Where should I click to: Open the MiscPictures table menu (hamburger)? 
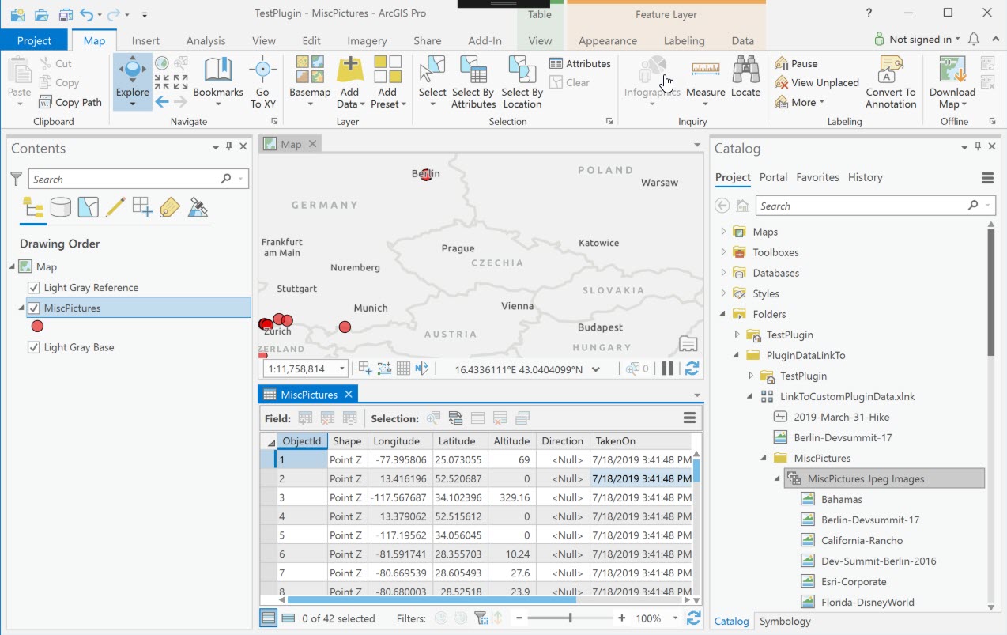pyautogui.click(x=689, y=418)
